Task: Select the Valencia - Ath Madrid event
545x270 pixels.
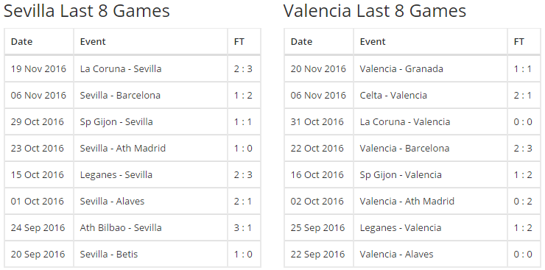Action: (x=407, y=202)
